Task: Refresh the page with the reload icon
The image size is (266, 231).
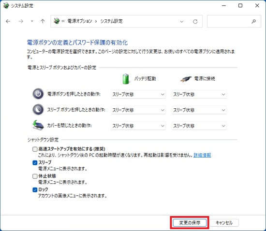Action: [x=195, y=22]
